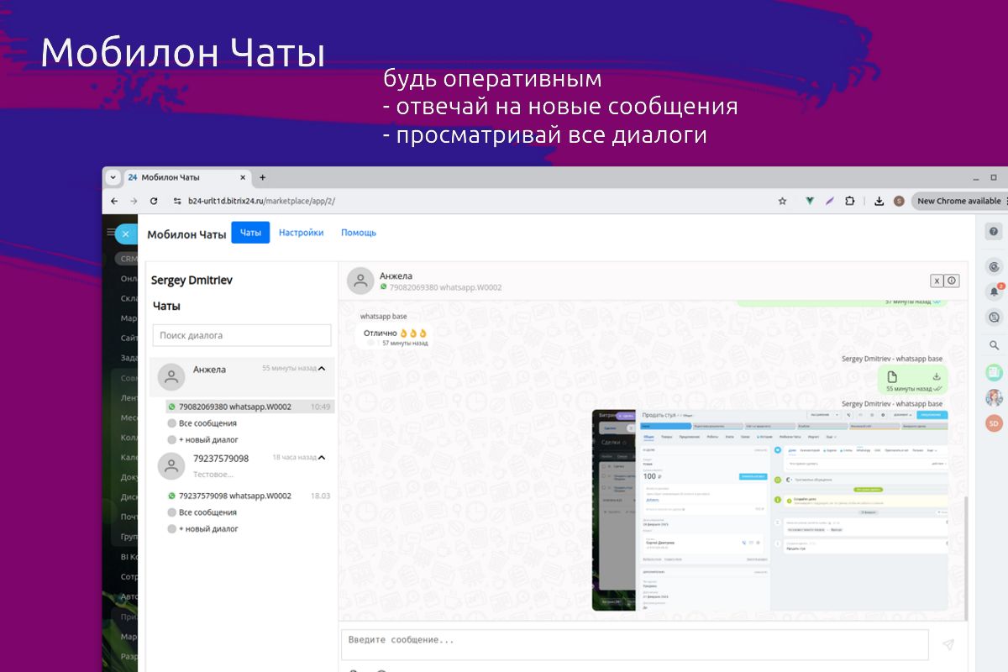Open the search magnifier in right sidebar
The height and width of the screenshot is (672, 1008).
(x=995, y=345)
